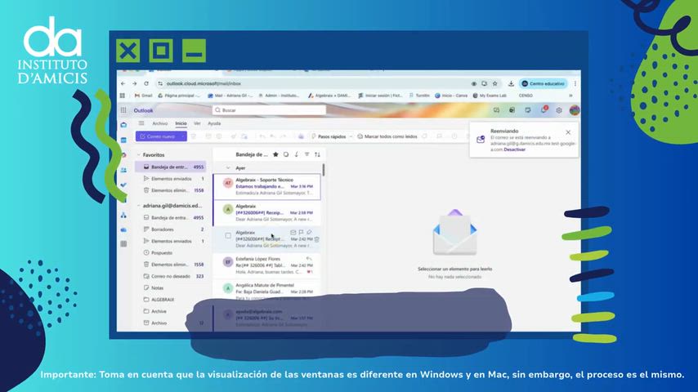Click the message list scrollbar thumb
698x392 pixels.
pyautogui.click(x=324, y=170)
